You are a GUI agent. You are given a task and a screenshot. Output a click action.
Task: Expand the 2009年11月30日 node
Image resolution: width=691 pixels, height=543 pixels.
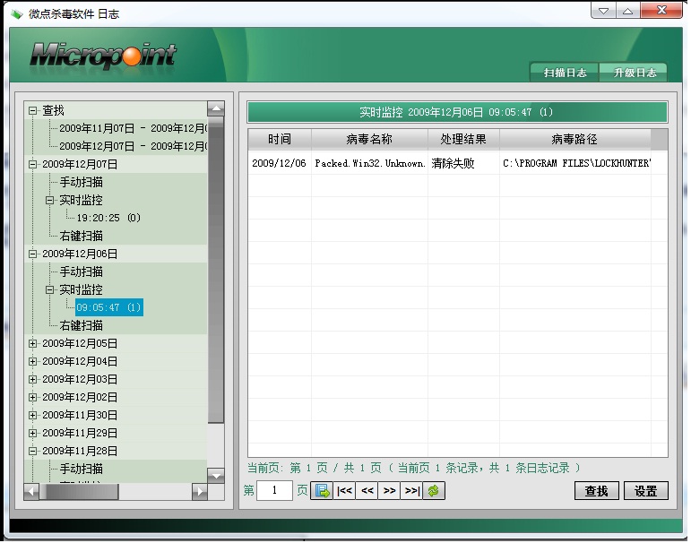(32, 415)
